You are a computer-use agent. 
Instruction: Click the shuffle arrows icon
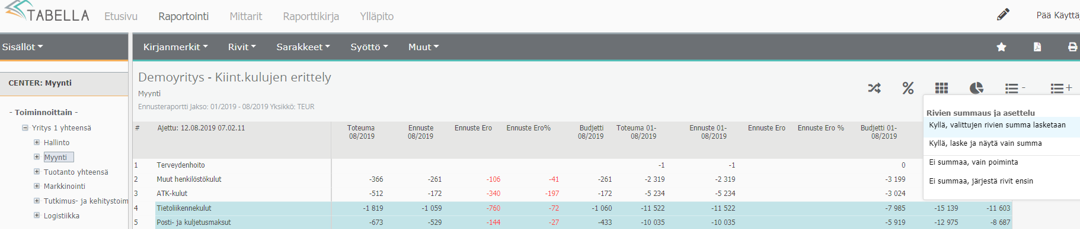coord(874,89)
